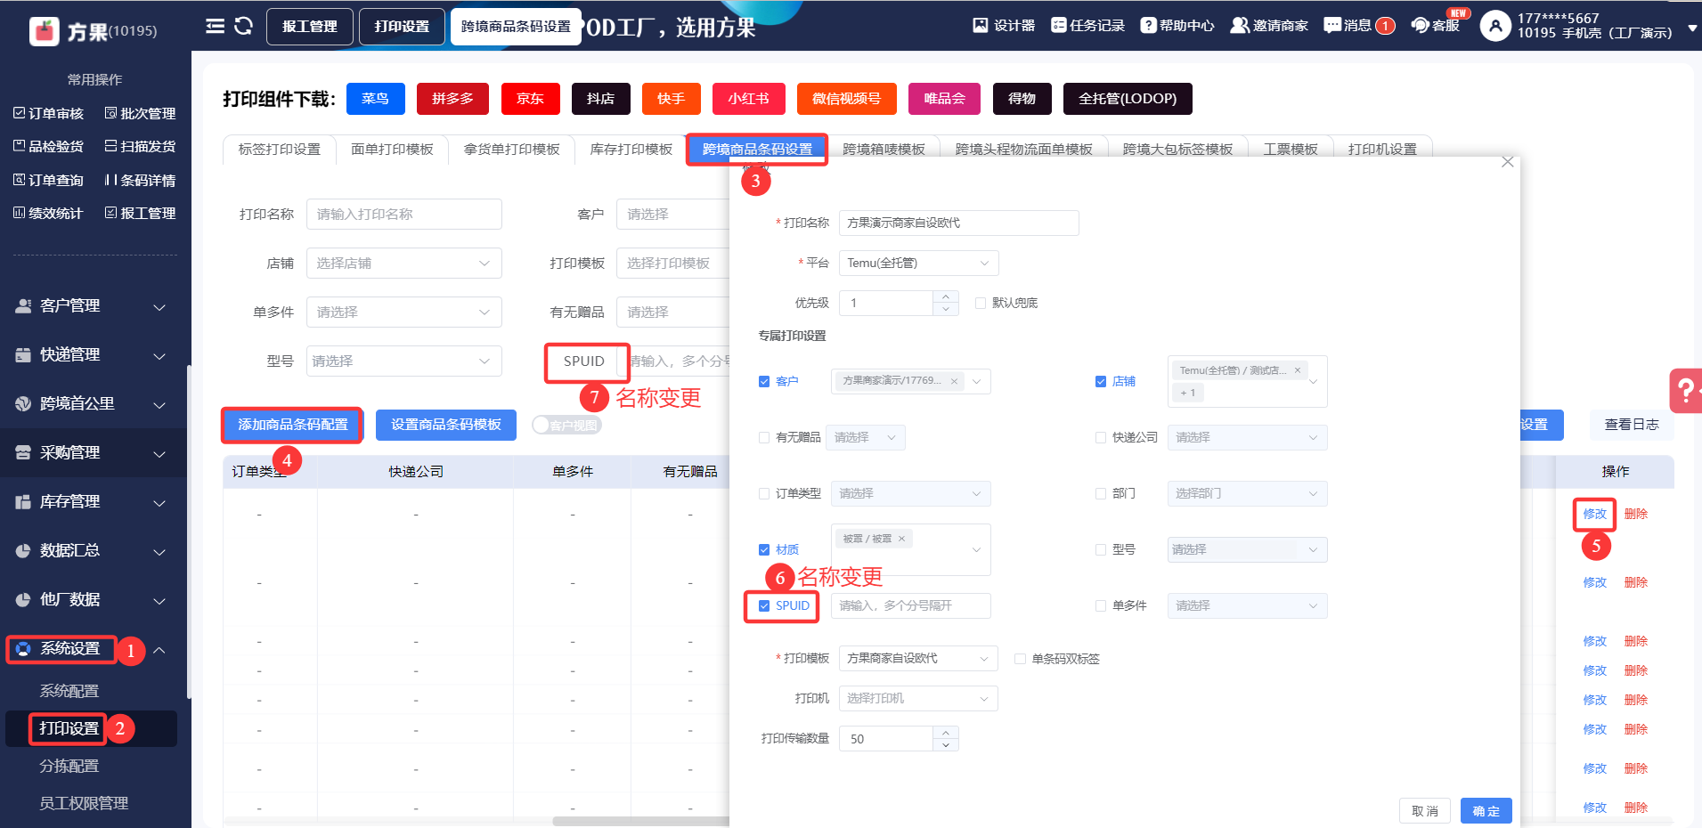Uncheck the 店铺 checkbox in the dialog
Screen dimensions: 1702x828
(x=1101, y=381)
